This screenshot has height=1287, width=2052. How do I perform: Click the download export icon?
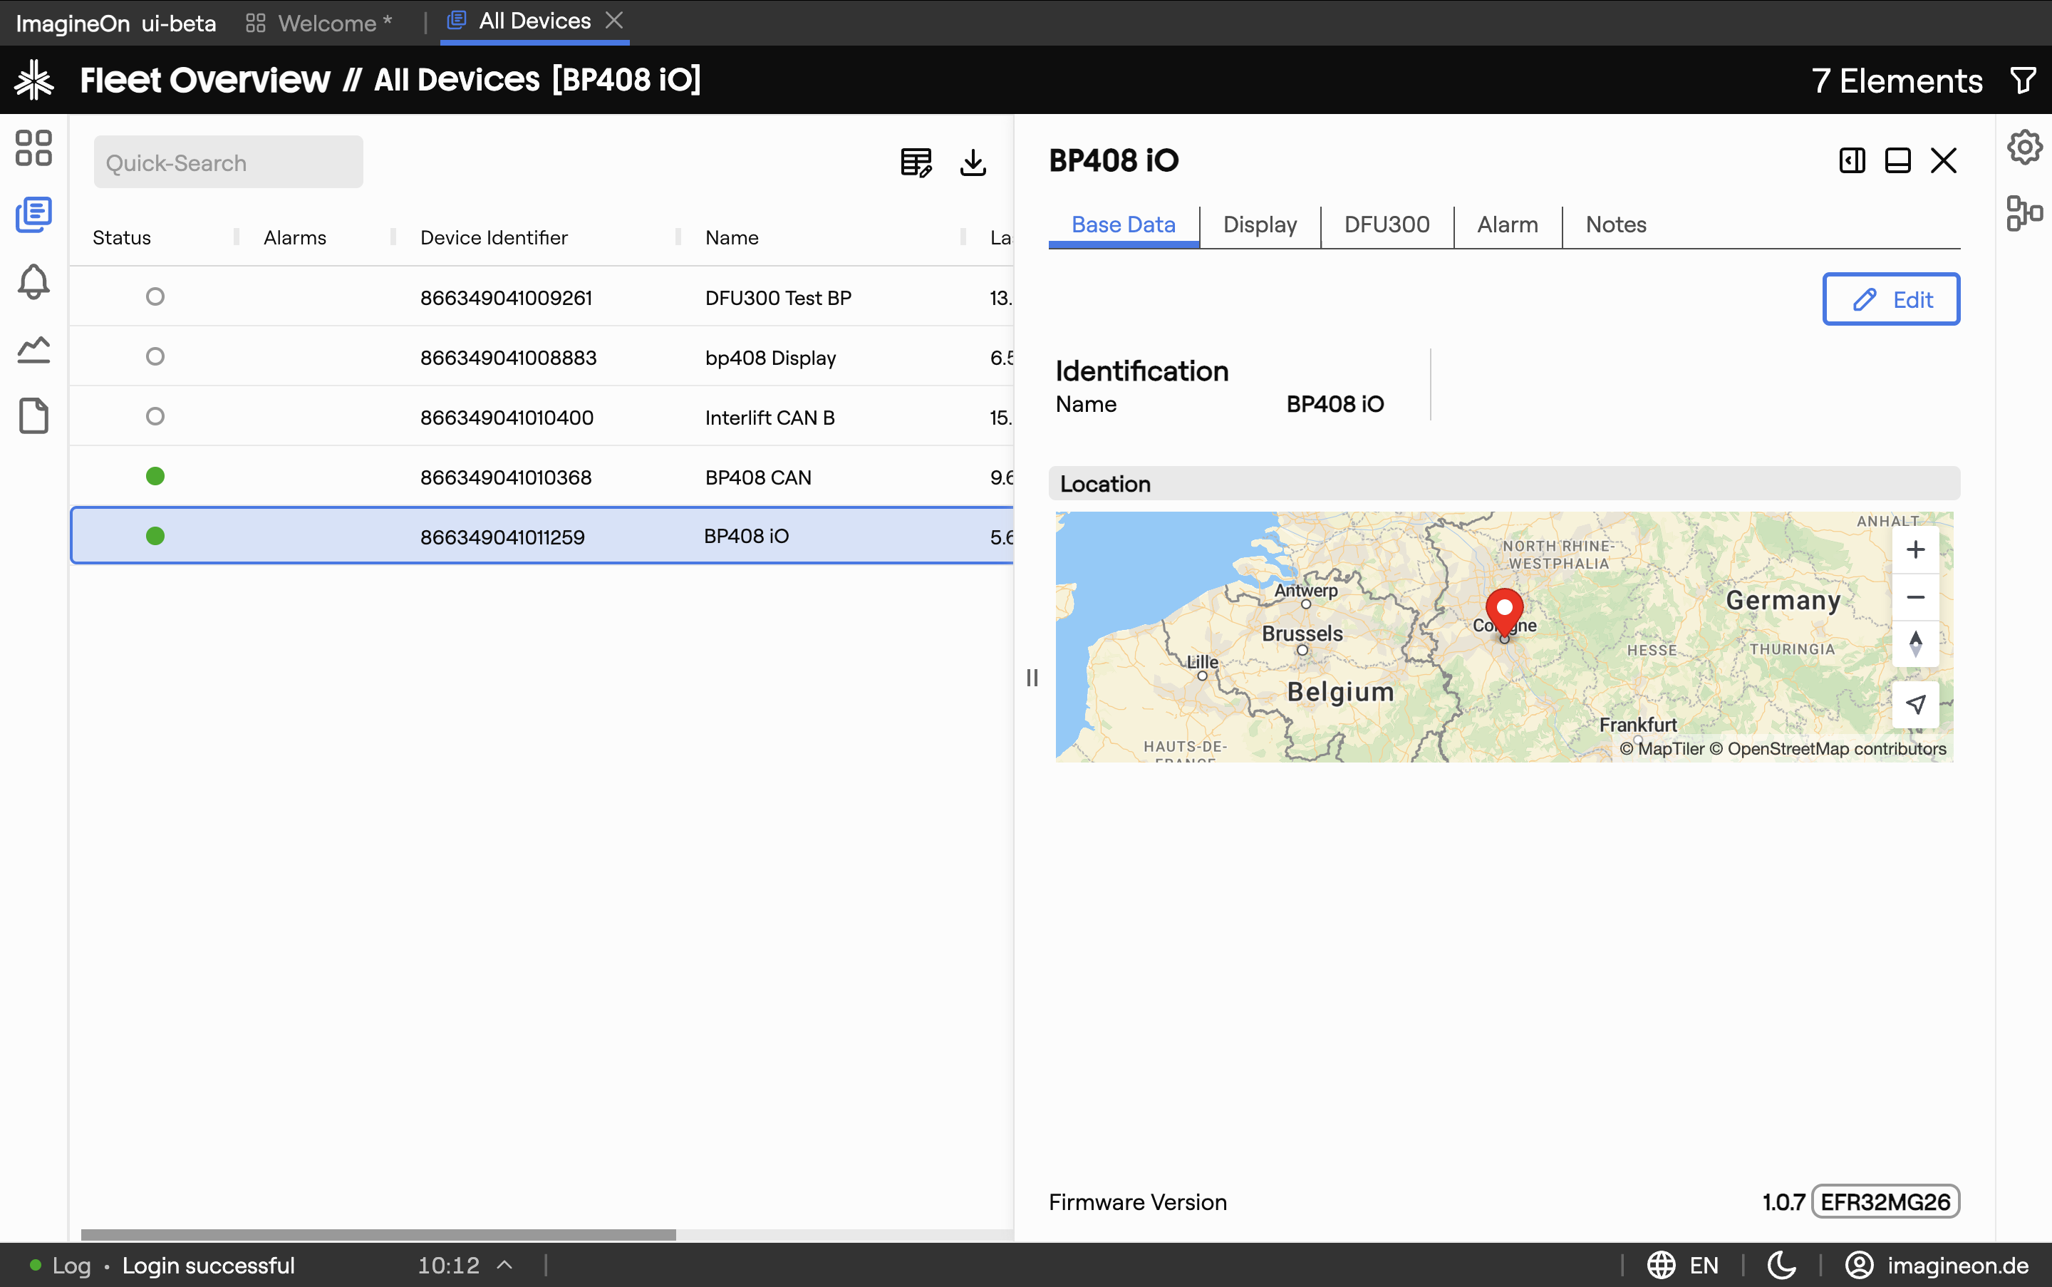click(x=973, y=162)
